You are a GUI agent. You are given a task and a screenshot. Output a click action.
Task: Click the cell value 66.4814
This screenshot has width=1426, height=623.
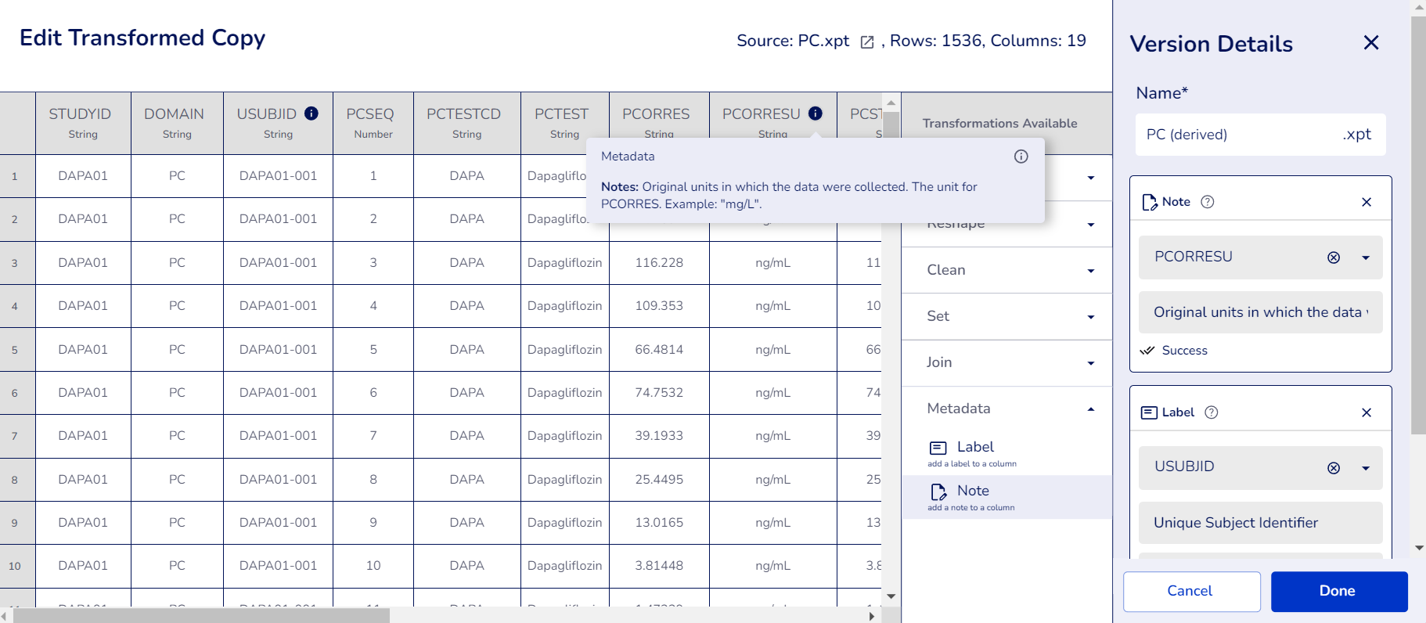[x=659, y=350]
